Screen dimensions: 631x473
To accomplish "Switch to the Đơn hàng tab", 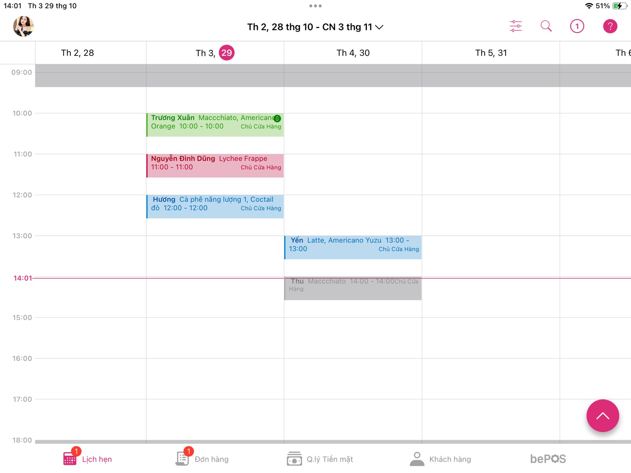I will (203, 459).
